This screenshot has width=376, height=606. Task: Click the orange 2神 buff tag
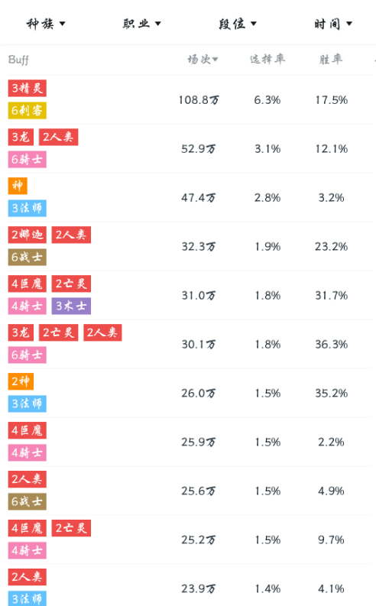click(x=21, y=381)
